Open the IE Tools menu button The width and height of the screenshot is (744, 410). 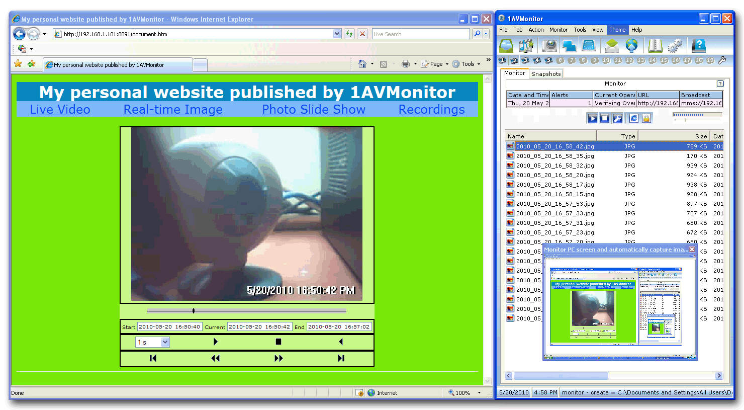[466, 64]
